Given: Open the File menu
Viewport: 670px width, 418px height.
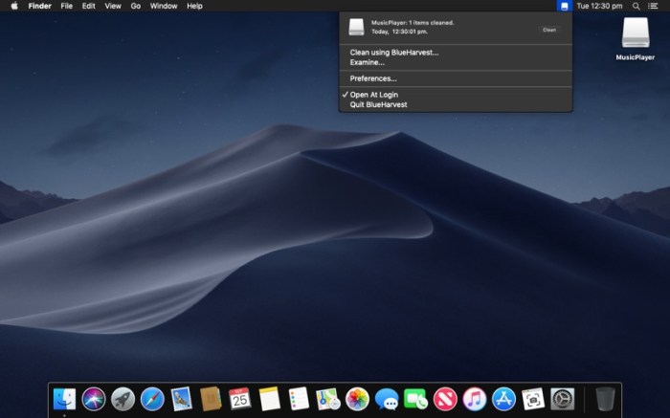Looking at the screenshot, I should click(x=67, y=6).
